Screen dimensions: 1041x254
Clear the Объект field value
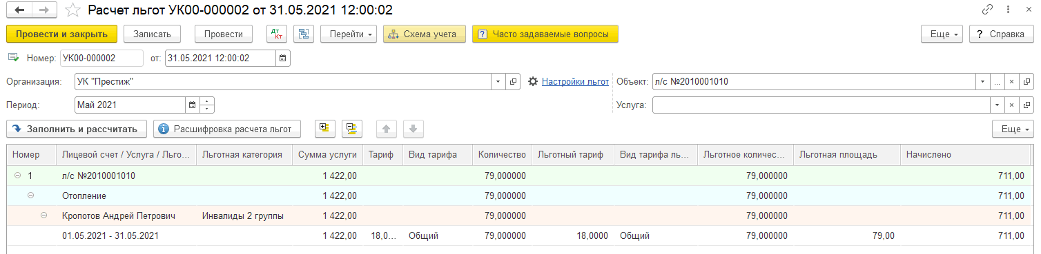point(1011,82)
